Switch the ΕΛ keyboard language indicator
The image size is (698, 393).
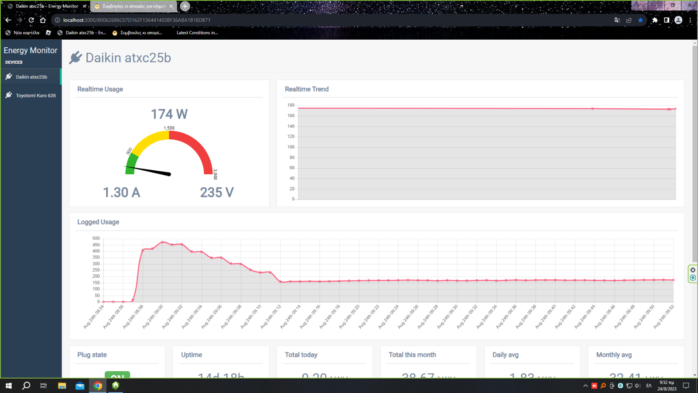[x=649, y=386]
